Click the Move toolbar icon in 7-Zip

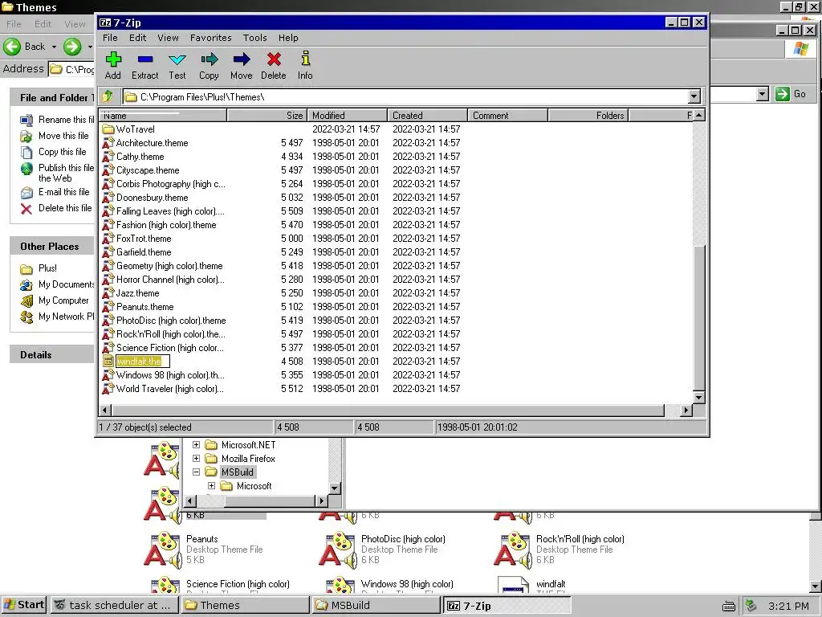241,59
